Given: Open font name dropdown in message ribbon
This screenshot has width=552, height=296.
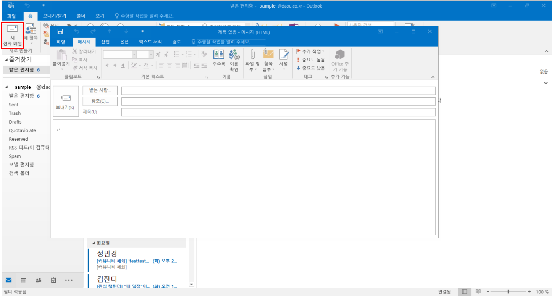Looking at the screenshot, I should [x=134, y=55].
